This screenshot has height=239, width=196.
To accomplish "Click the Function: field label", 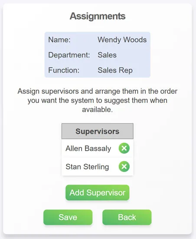I will 64,70.
